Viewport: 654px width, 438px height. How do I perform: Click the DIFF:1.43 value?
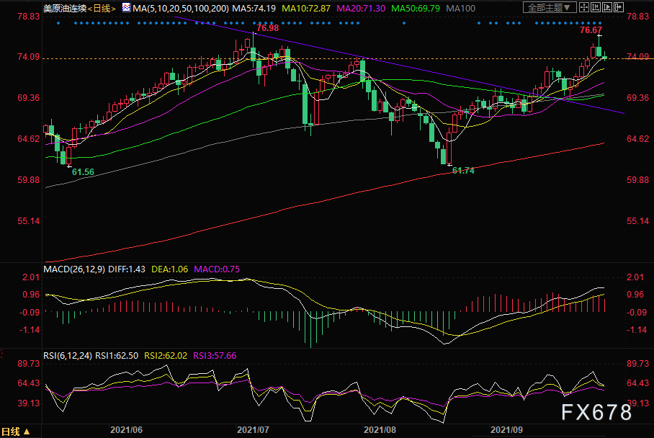[x=127, y=269]
